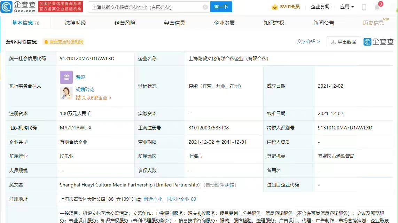Open 杨魏玲花's profile photo thumbnail
This screenshot has width=398, height=223.
(66, 93)
